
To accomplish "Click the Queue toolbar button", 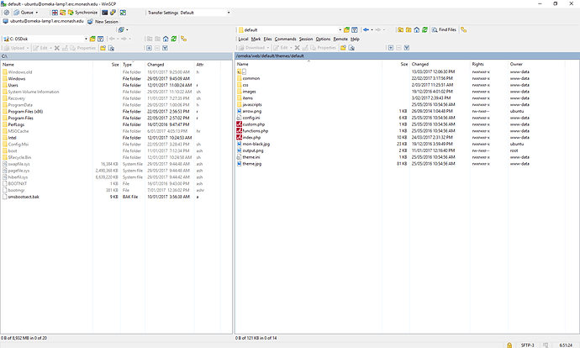I will (x=24, y=13).
